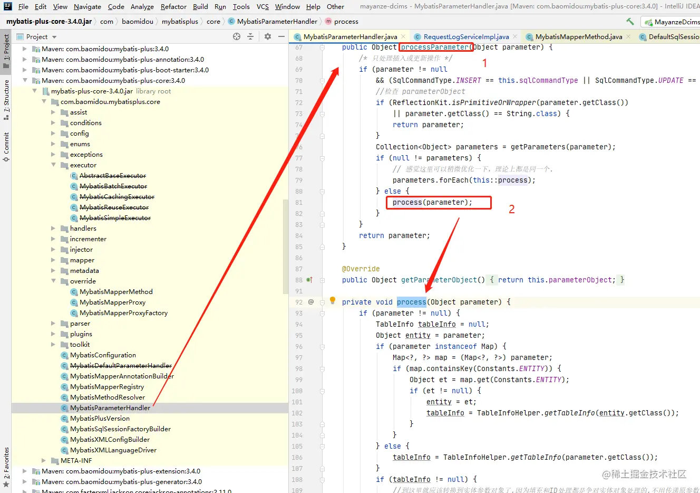Open Project panel settings gear
The image size is (700, 493).
coord(268,36)
